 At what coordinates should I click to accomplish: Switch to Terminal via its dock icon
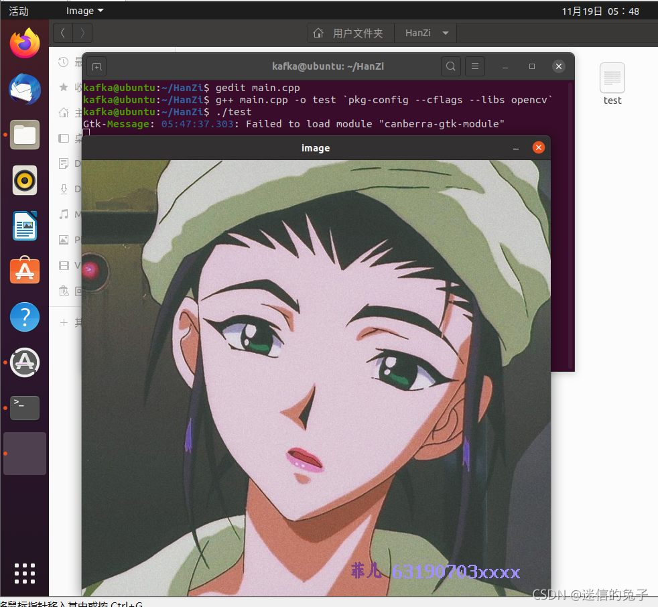25,408
